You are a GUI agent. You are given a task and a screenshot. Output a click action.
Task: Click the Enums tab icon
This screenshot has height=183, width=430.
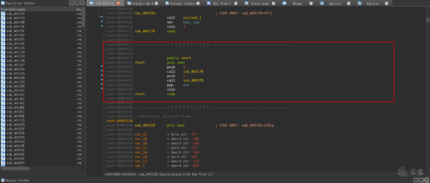(285, 3)
